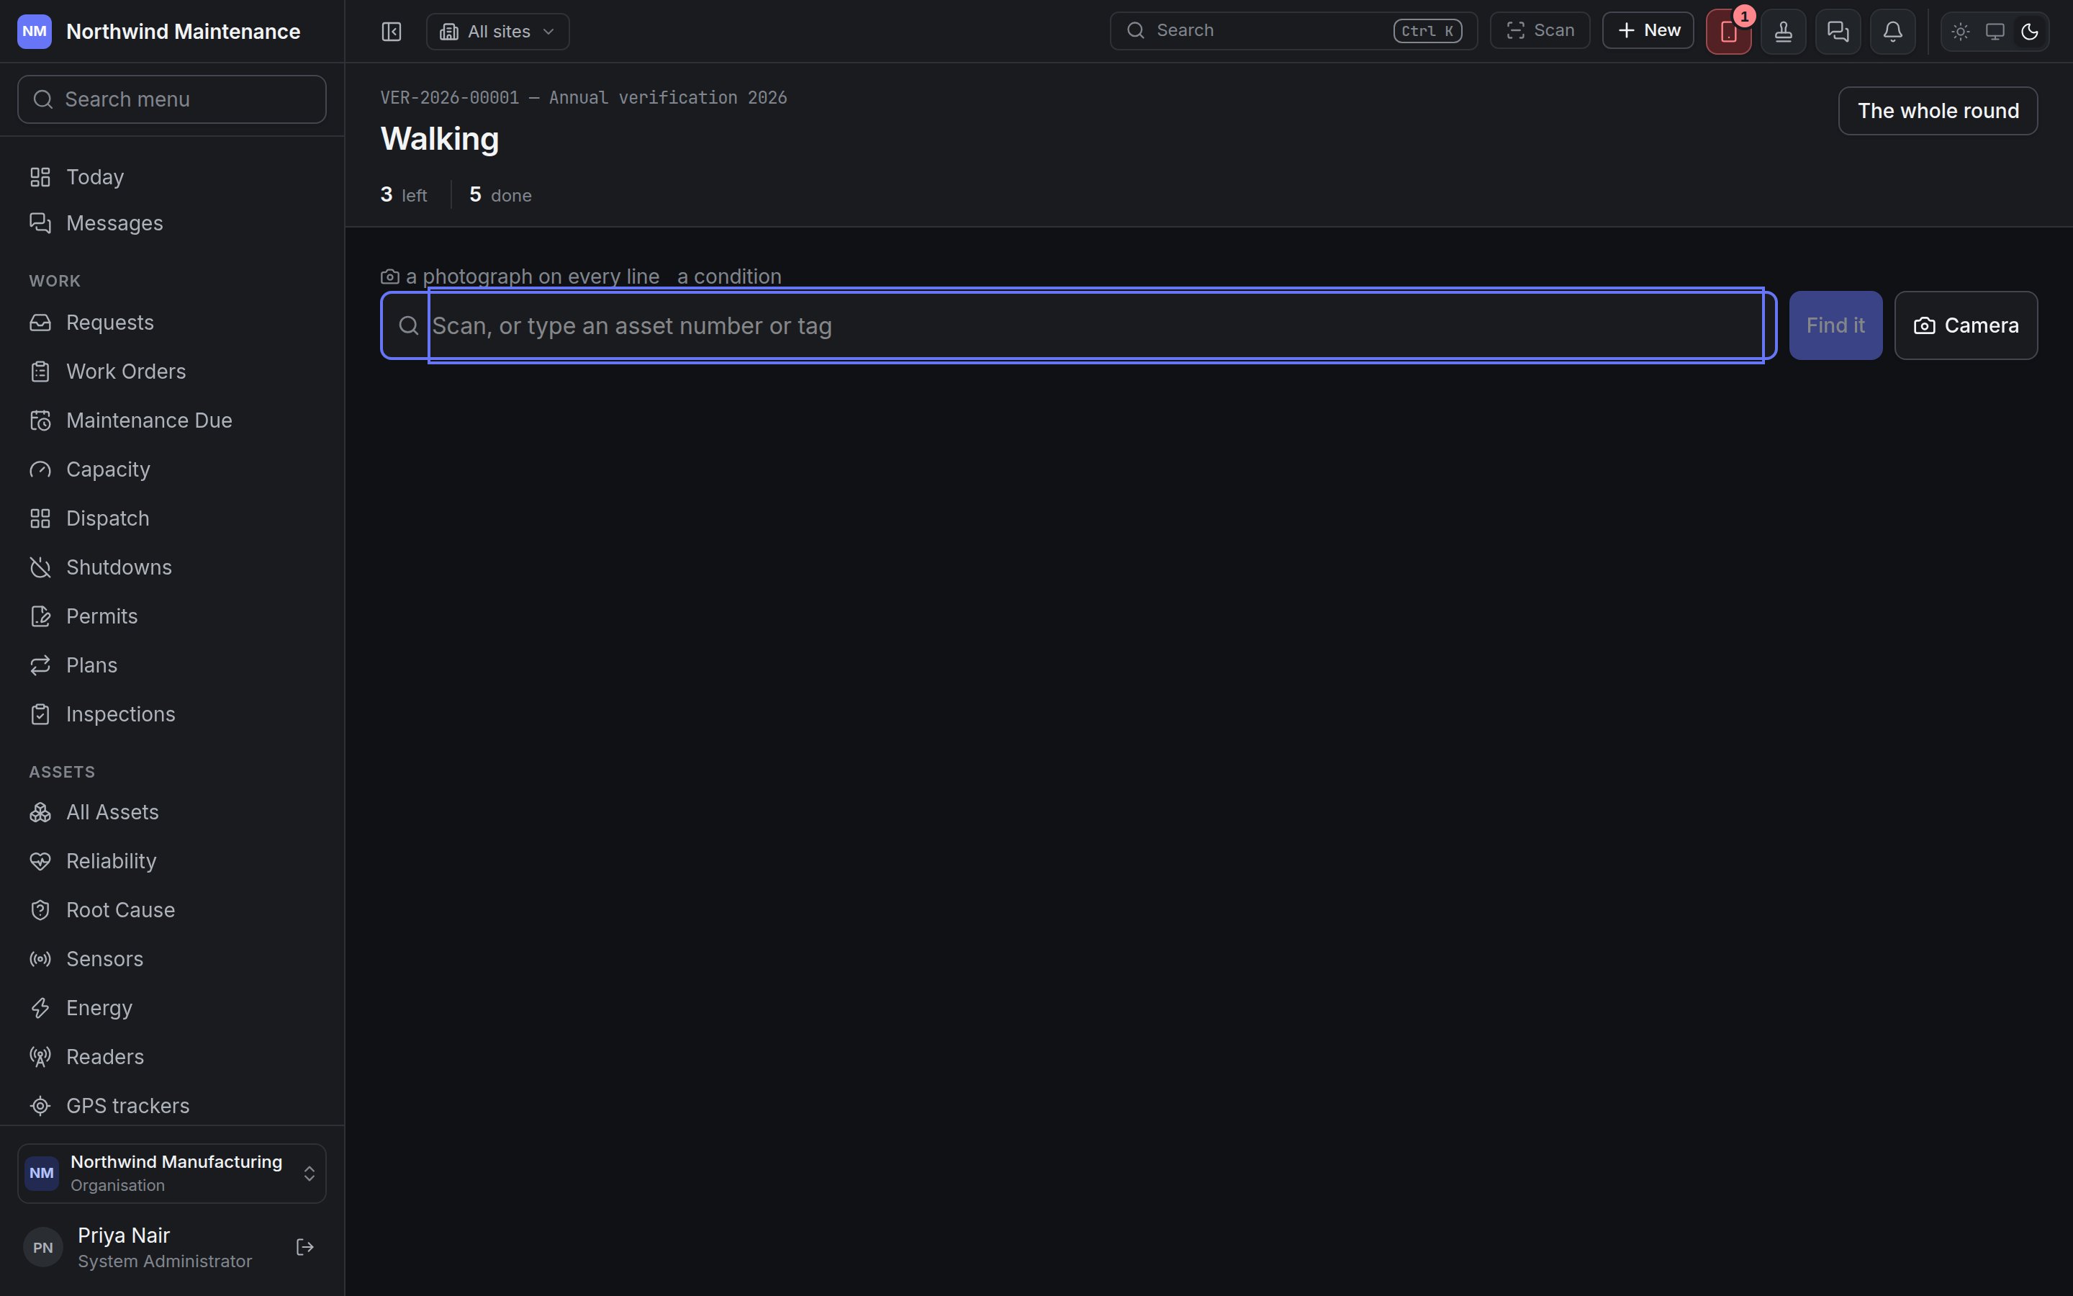Viewport: 2073px width, 1296px height.
Task: Open Maintenance Due page
Action: pos(172,420)
